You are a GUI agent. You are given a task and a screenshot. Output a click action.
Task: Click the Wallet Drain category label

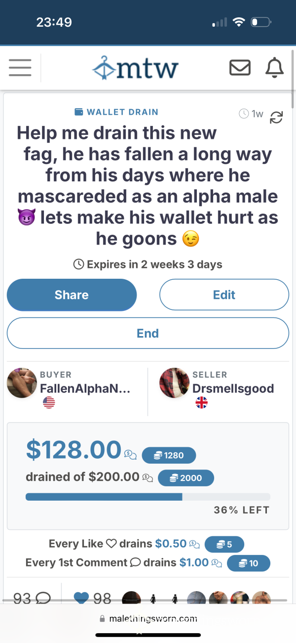[116, 112]
